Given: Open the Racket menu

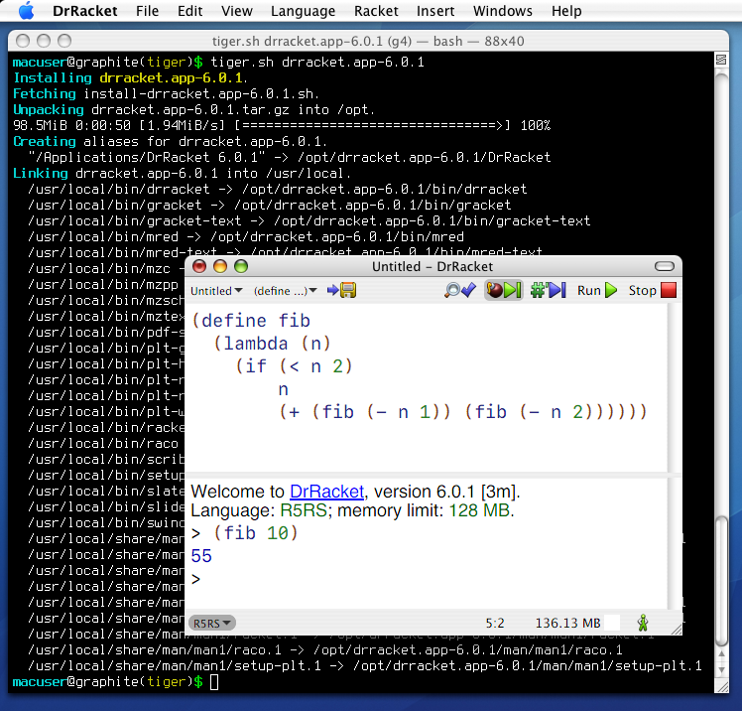Looking at the screenshot, I should 376,10.
